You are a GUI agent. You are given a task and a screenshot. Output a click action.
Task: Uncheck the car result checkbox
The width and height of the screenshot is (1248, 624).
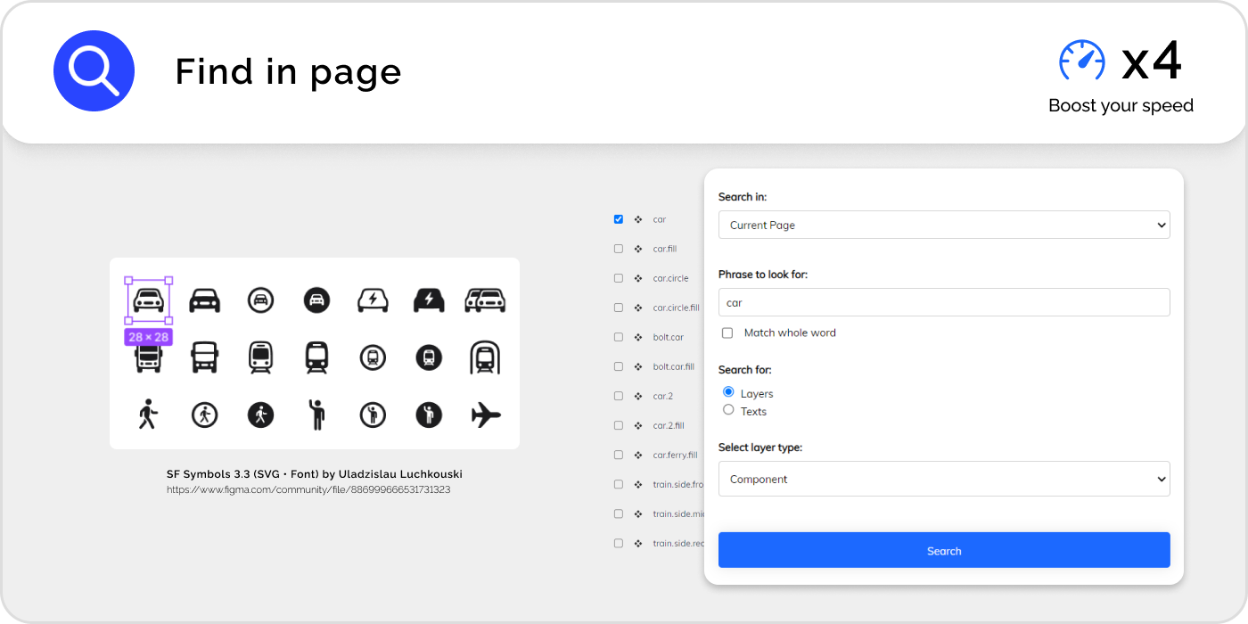pyautogui.click(x=619, y=219)
